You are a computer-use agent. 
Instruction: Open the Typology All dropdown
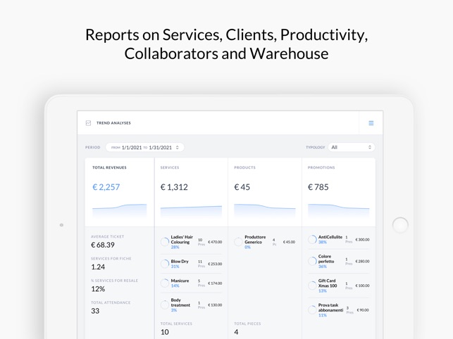tap(352, 148)
